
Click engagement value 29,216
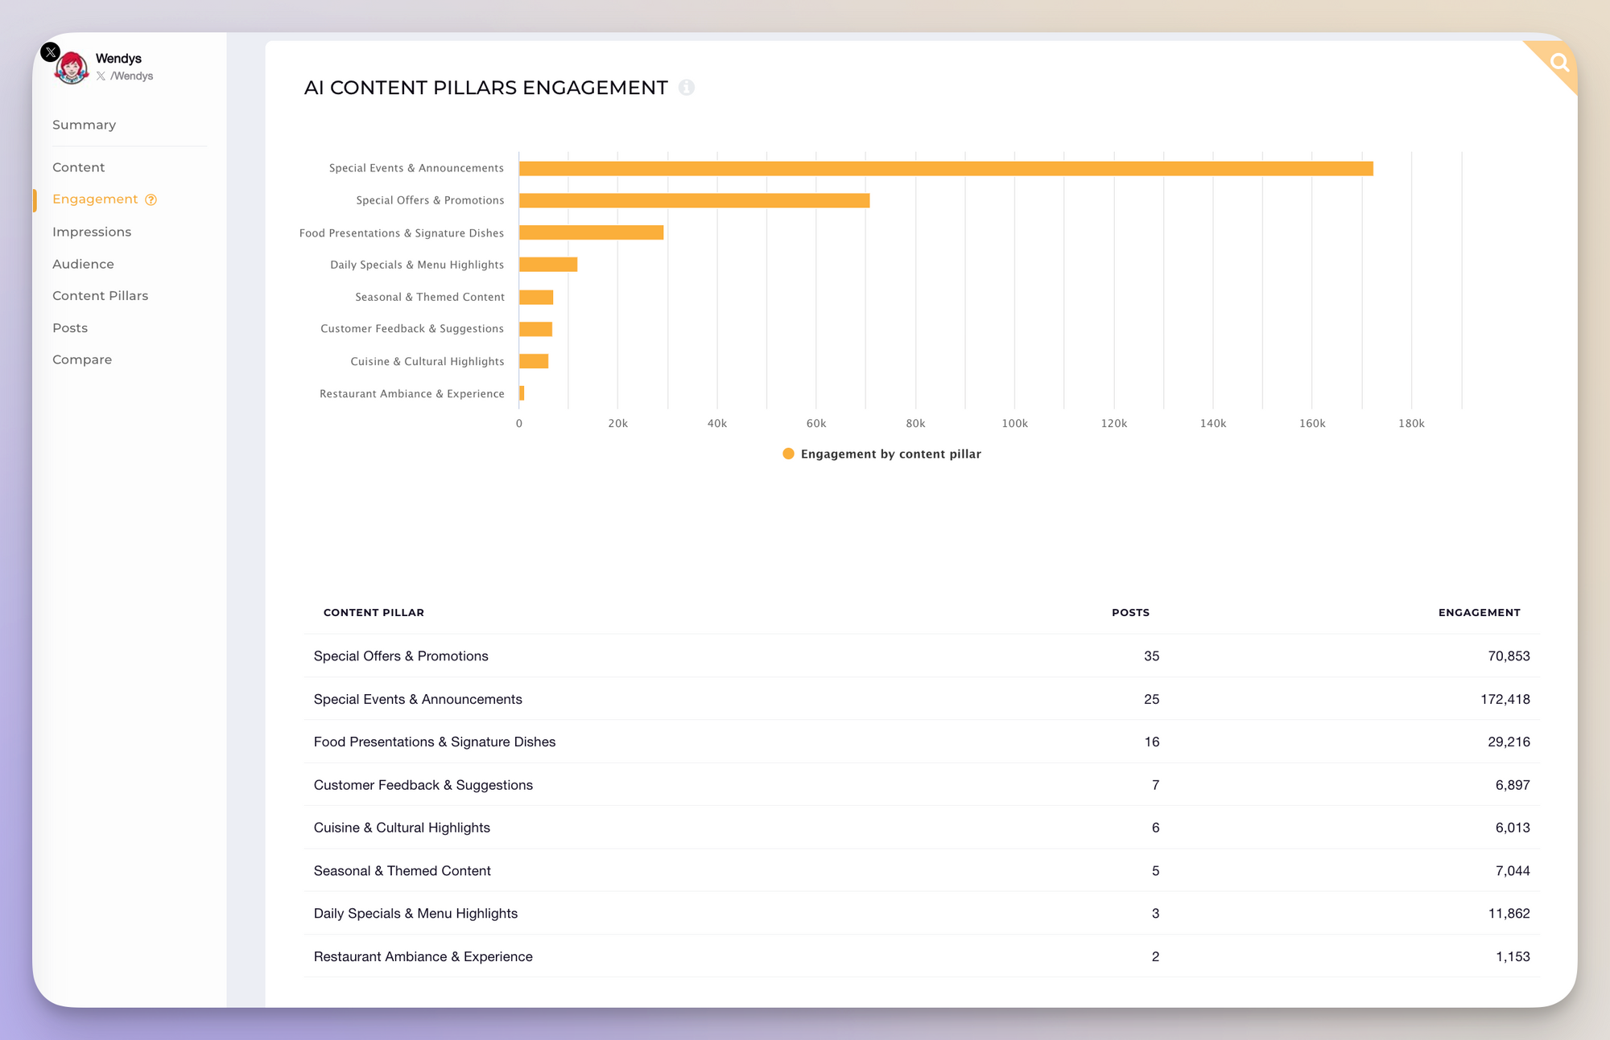click(x=1509, y=742)
